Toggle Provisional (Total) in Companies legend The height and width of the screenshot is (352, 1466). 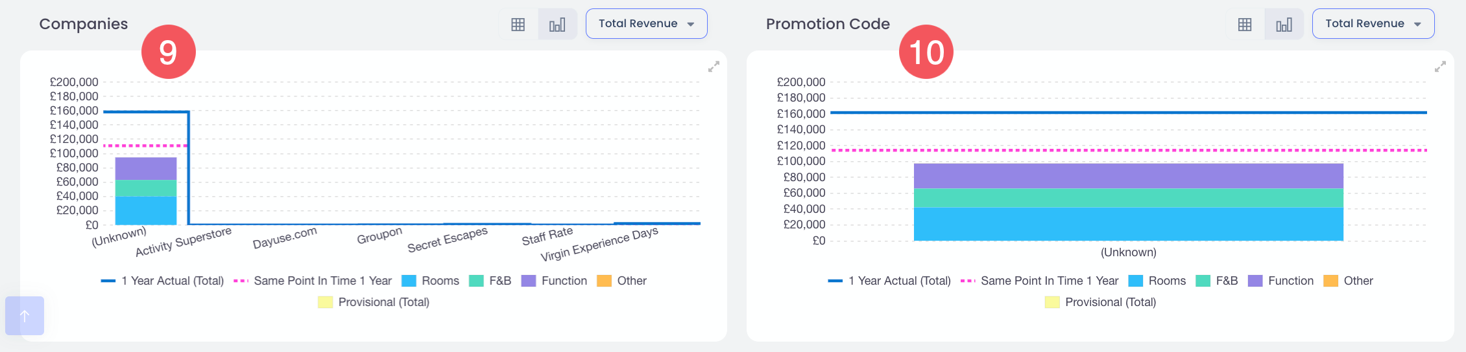click(x=374, y=302)
